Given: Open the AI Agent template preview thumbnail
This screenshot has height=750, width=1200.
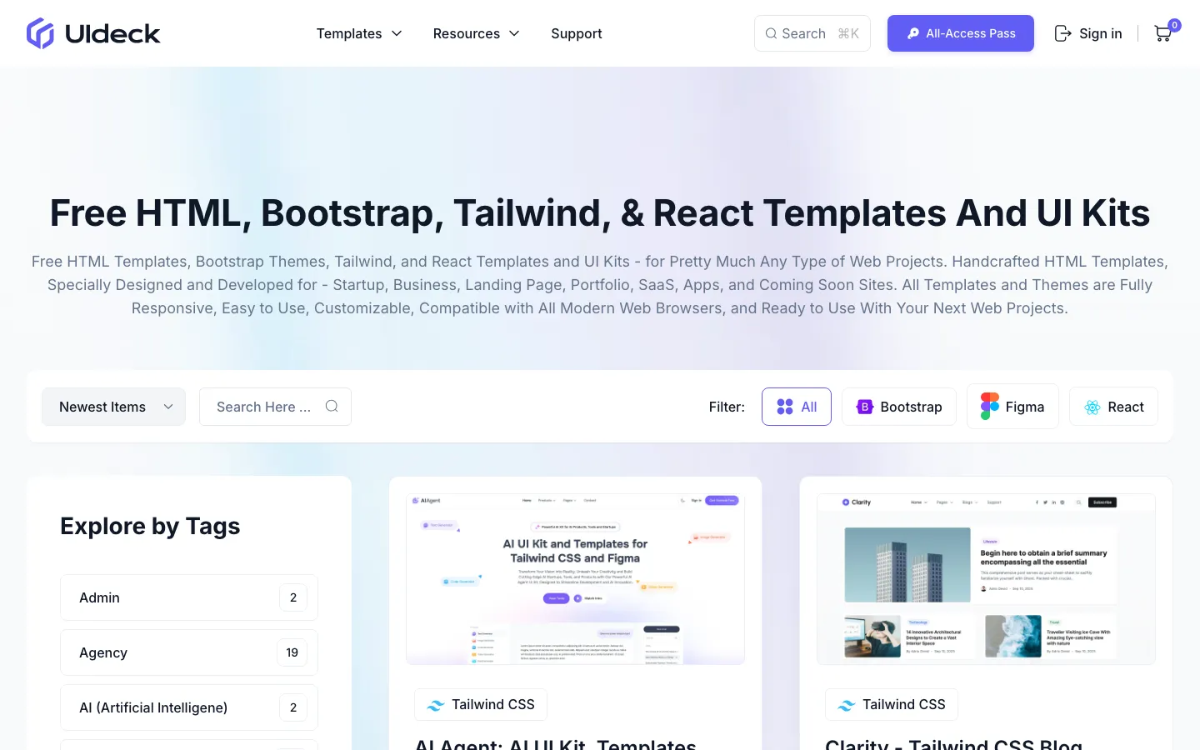Looking at the screenshot, I should pos(575,579).
